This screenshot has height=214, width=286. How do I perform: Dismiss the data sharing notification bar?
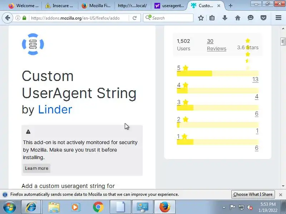click(x=281, y=194)
